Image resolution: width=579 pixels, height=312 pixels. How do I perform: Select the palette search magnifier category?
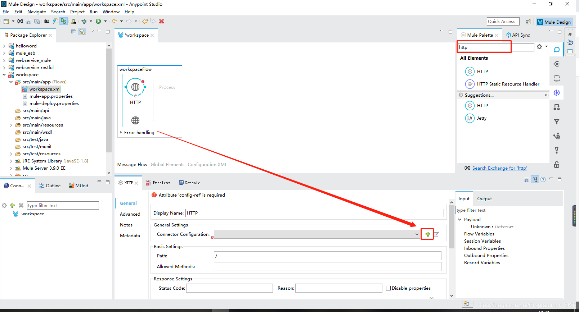coord(557,50)
